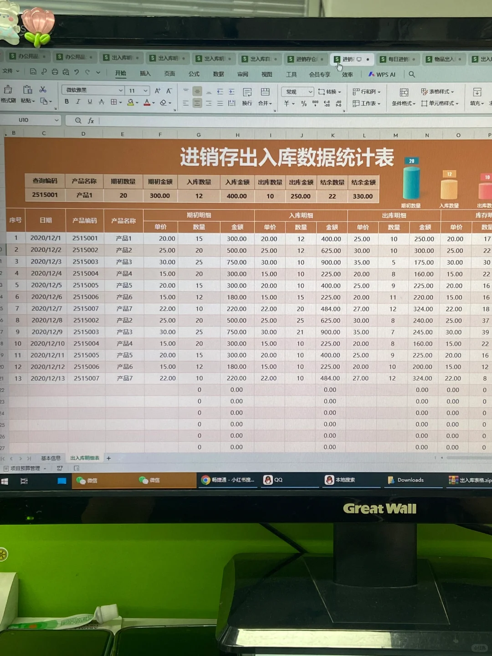The width and height of the screenshot is (492, 656).
Task: Open the 每日进销 document tab
Action: point(398,59)
